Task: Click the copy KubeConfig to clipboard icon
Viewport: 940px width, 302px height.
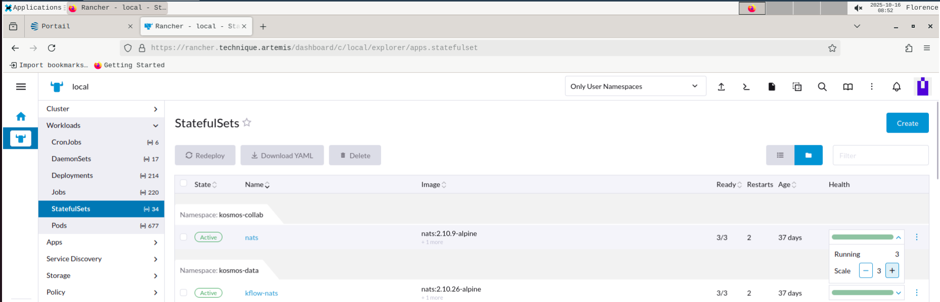Action: pos(797,87)
